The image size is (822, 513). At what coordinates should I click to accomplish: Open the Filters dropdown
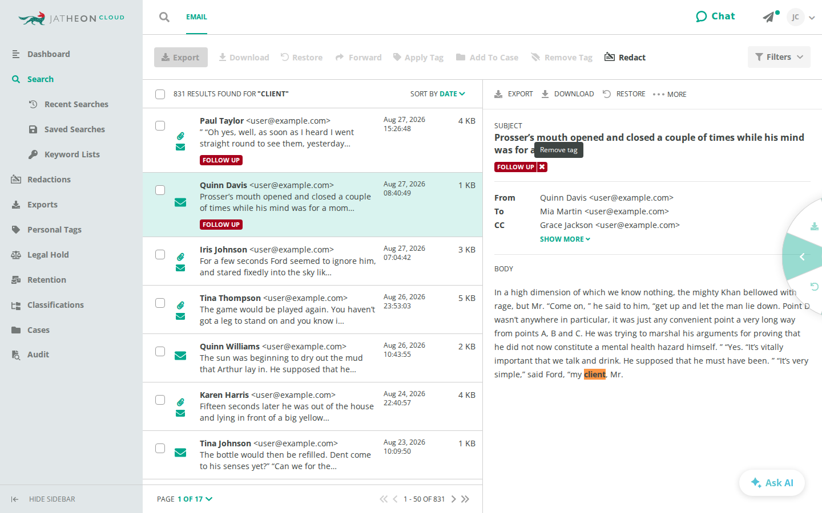(779, 57)
